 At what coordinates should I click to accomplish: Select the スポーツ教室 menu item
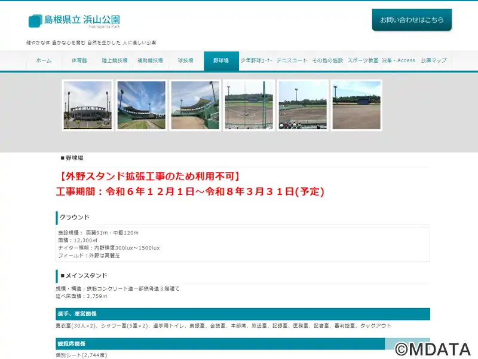(363, 60)
